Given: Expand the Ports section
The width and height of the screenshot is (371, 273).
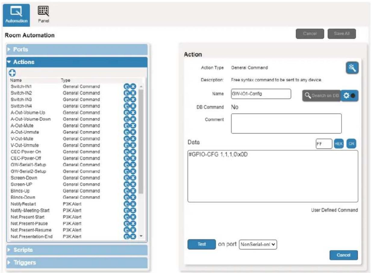Looking at the screenshot, I should click(77, 49).
